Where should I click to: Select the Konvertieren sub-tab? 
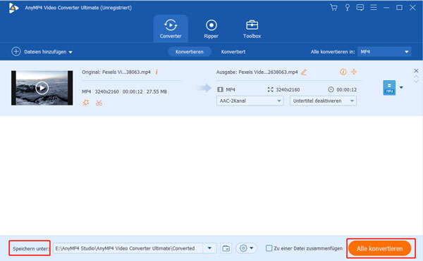190,51
